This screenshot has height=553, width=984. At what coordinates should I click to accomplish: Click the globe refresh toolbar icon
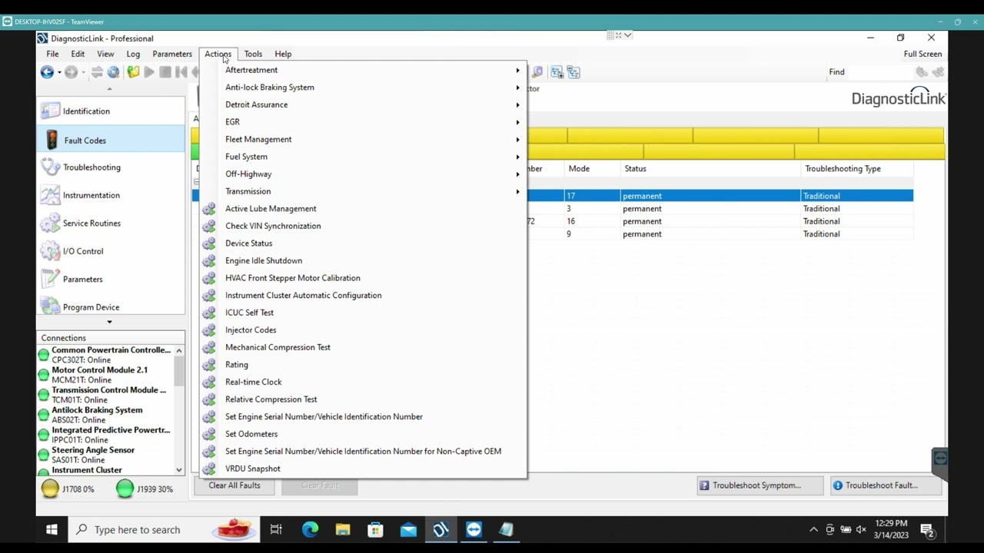click(114, 72)
